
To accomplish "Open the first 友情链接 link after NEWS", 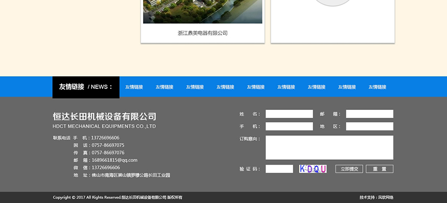I will click(x=134, y=87).
